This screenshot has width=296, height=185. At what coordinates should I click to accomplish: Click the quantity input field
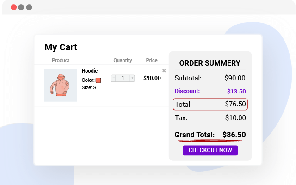click(123, 78)
